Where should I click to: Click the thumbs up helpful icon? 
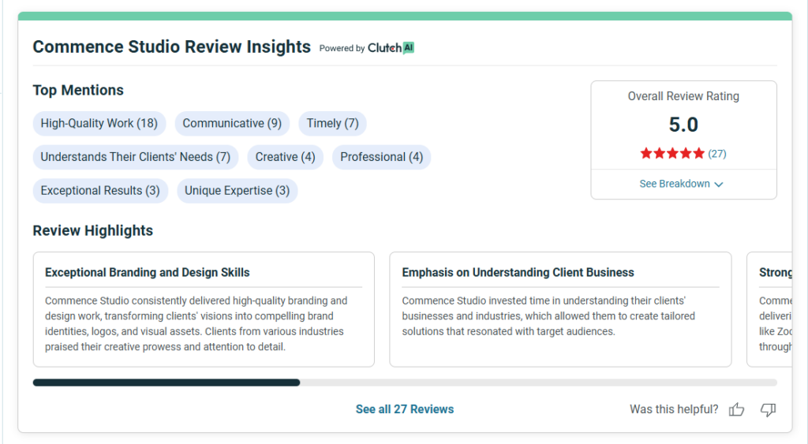(x=736, y=409)
